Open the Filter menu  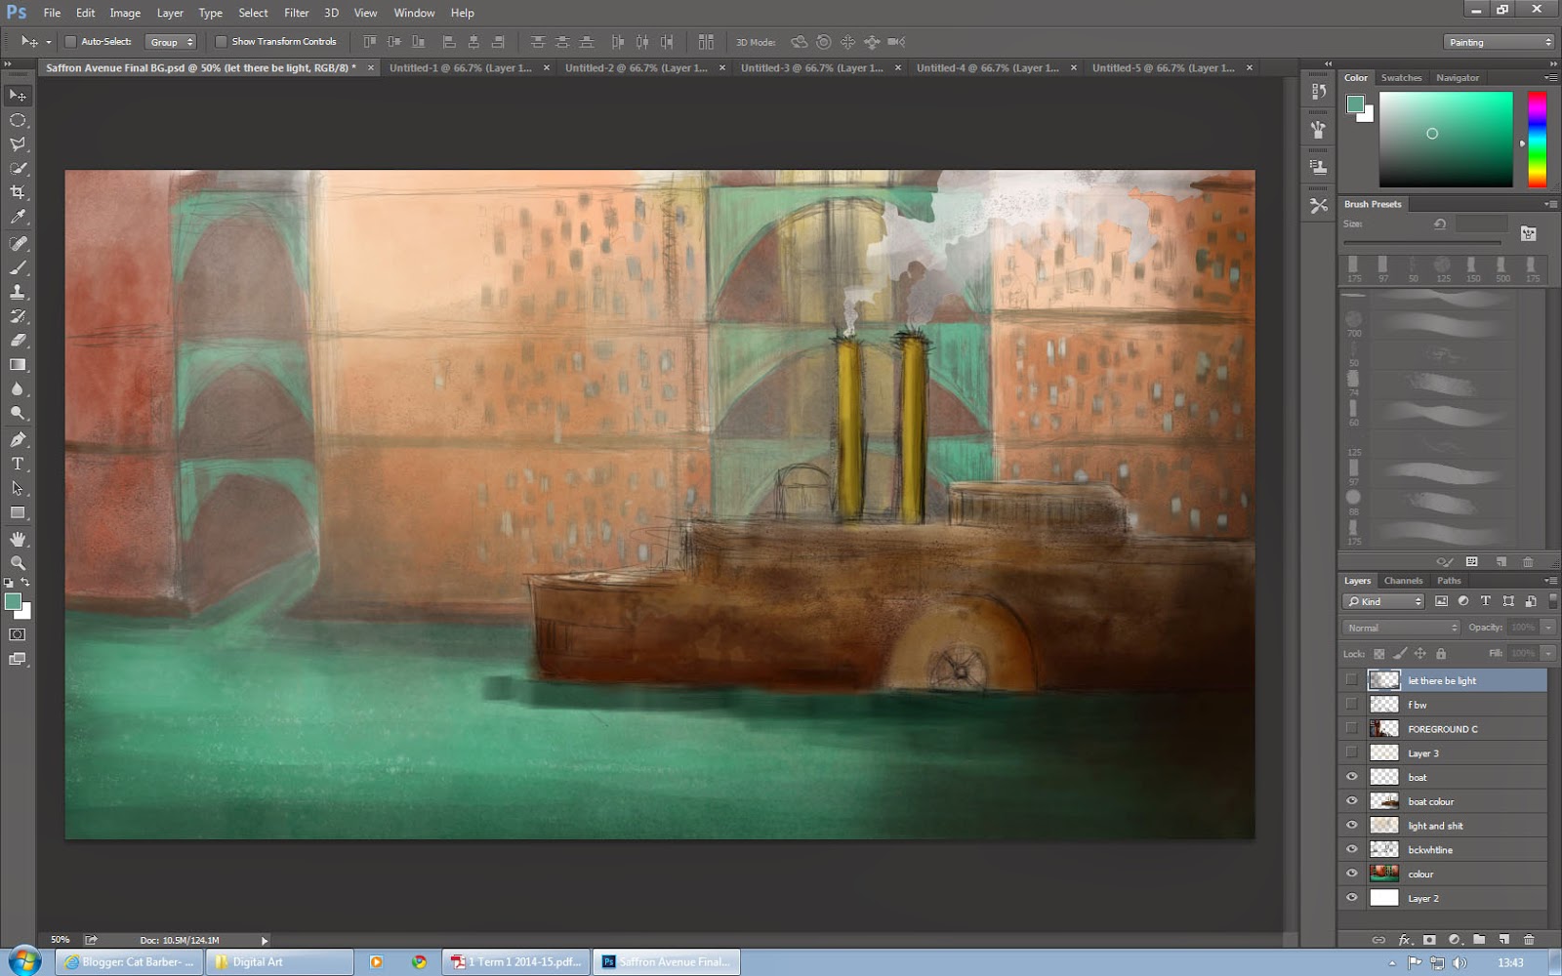pyautogui.click(x=296, y=13)
